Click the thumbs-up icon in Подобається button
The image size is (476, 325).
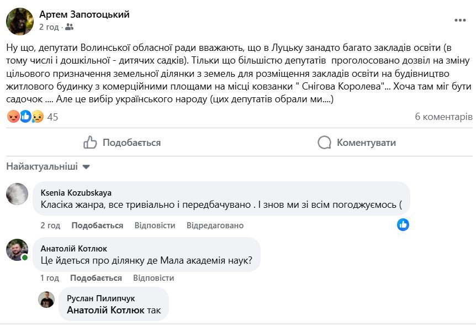click(90, 143)
